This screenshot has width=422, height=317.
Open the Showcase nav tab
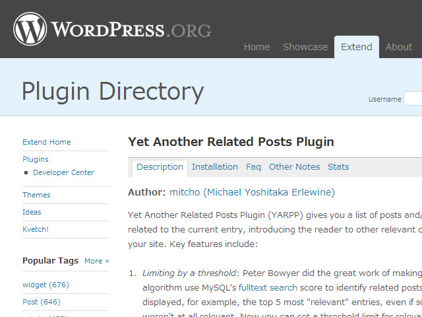tap(305, 47)
